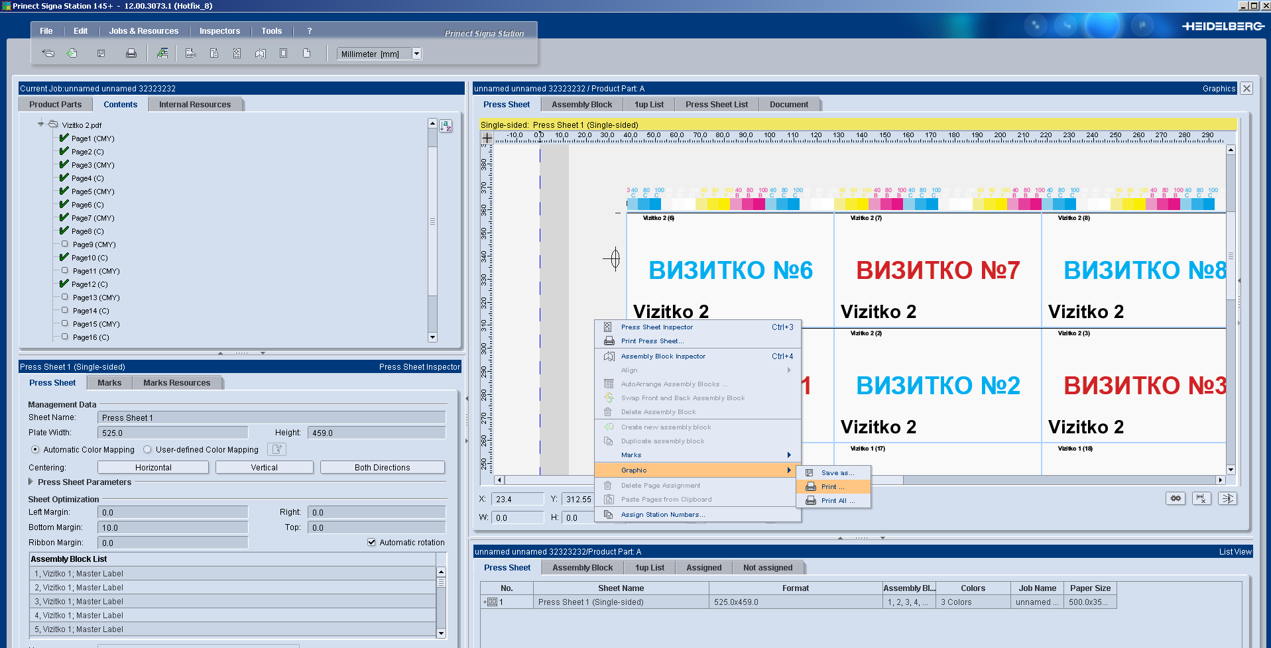
Task: Choose Print ... in Graphic submenu
Action: pos(833,486)
